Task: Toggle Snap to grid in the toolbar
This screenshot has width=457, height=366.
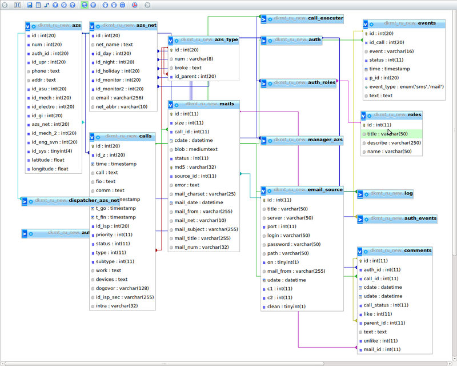Action: [93, 5]
